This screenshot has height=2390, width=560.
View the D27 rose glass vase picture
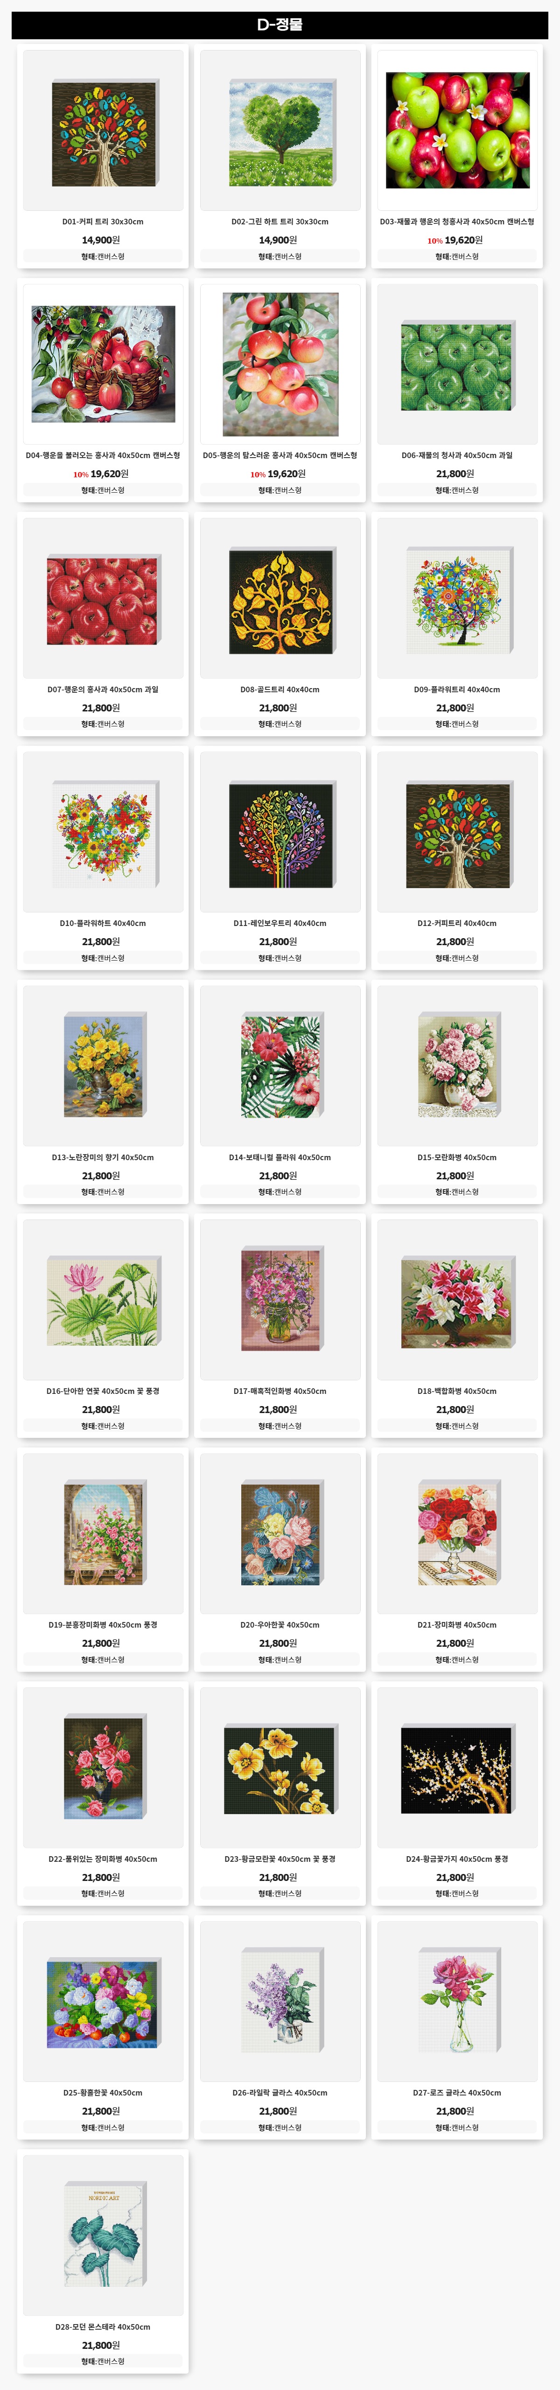pyautogui.click(x=457, y=2001)
